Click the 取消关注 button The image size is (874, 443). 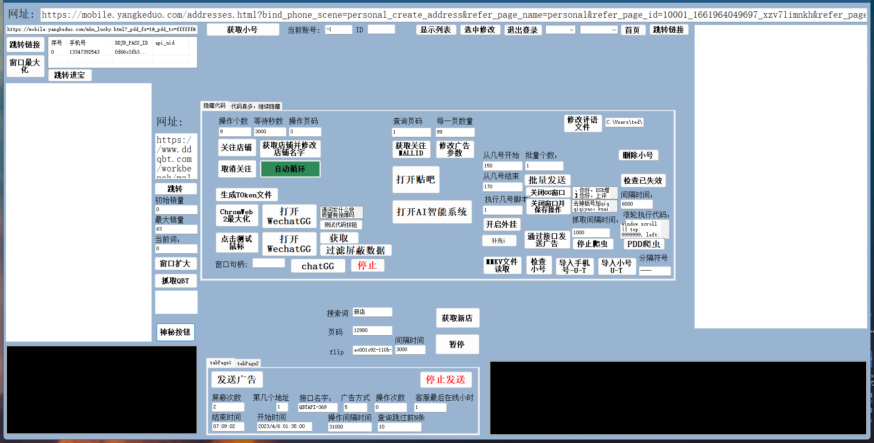(x=236, y=169)
